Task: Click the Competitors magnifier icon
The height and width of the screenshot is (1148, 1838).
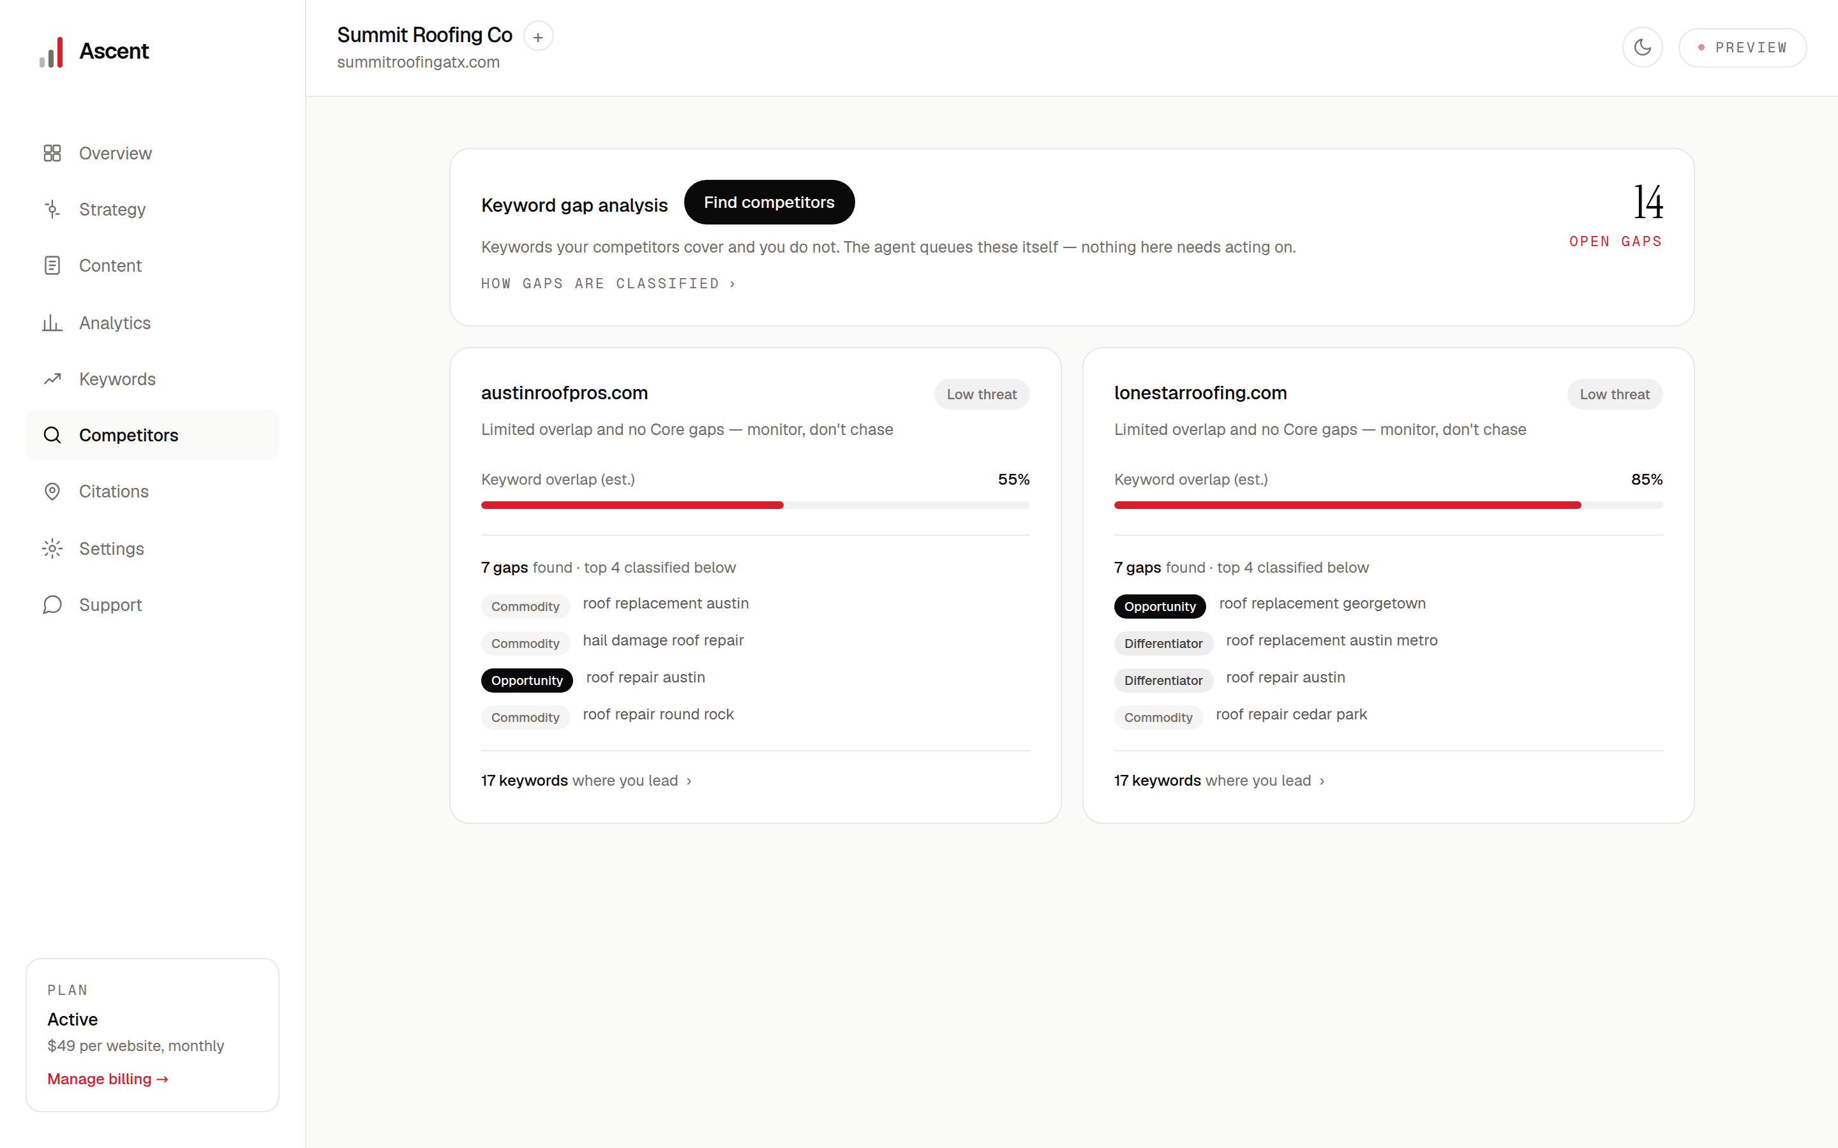Action: 52,435
